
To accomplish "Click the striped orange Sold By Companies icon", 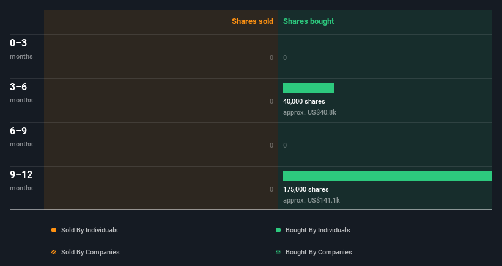I will [x=54, y=252].
